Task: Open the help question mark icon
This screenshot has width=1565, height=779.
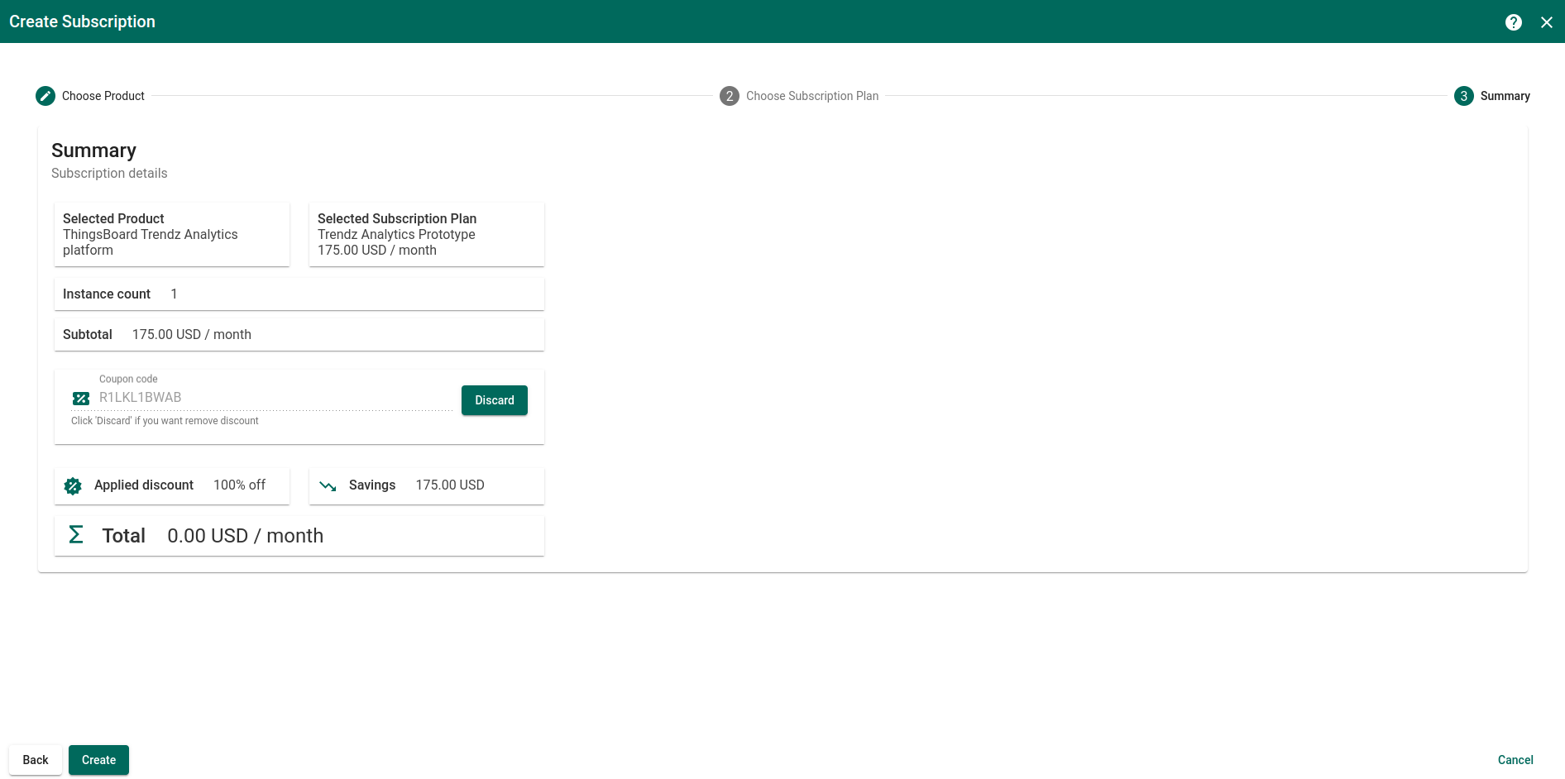Action: pos(1513,22)
